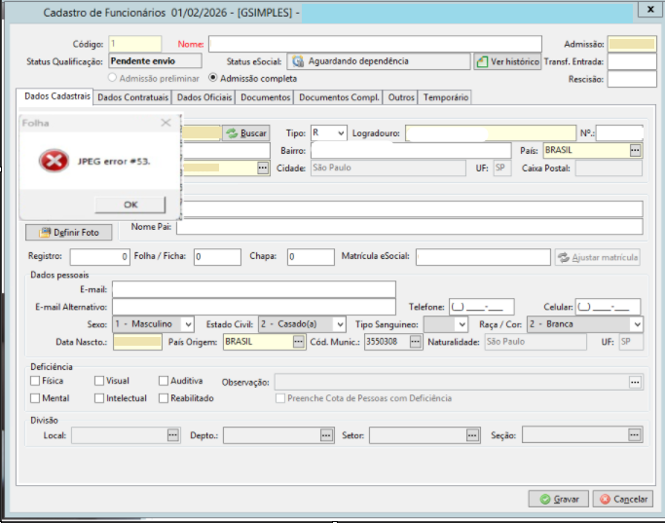The image size is (665, 523).
Task: Switch to Temporário tab
Action: [x=445, y=97]
